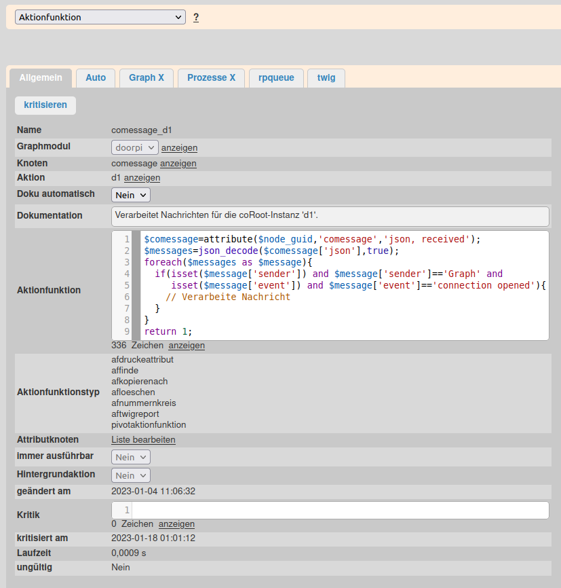The height and width of the screenshot is (588, 561).
Task: Open the Liste bearbeiten link
Action: click(143, 440)
